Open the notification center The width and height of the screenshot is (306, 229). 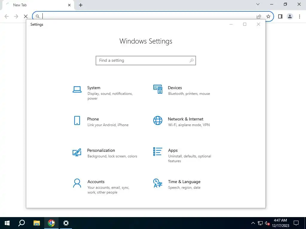click(x=296, y=223)
